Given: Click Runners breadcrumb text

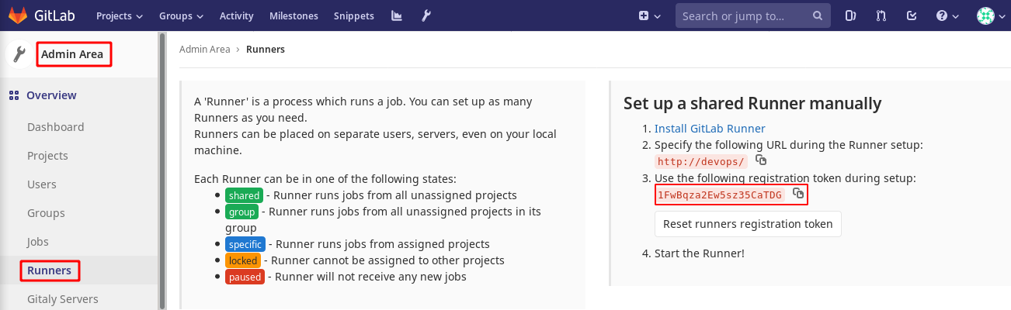Looking at the screenshot, I should [266, 49].
